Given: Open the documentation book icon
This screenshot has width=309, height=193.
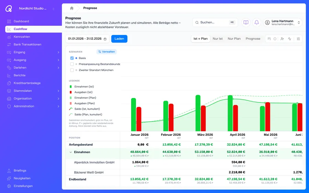Looking at the screenshot, I should [x=246, y=22].
